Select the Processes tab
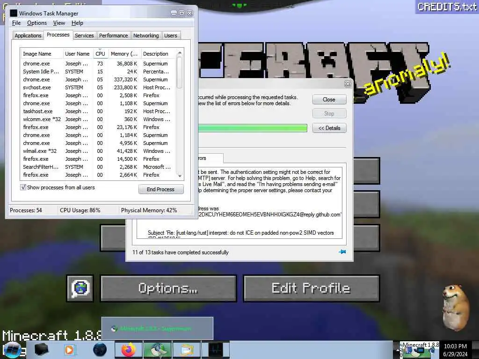This screenshot has width=479, height=359. coord(58,35)
